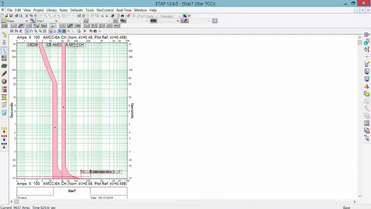Open the dropdown right of the paint pin icon
Screen dimensions: 371x209
(209, 21)
